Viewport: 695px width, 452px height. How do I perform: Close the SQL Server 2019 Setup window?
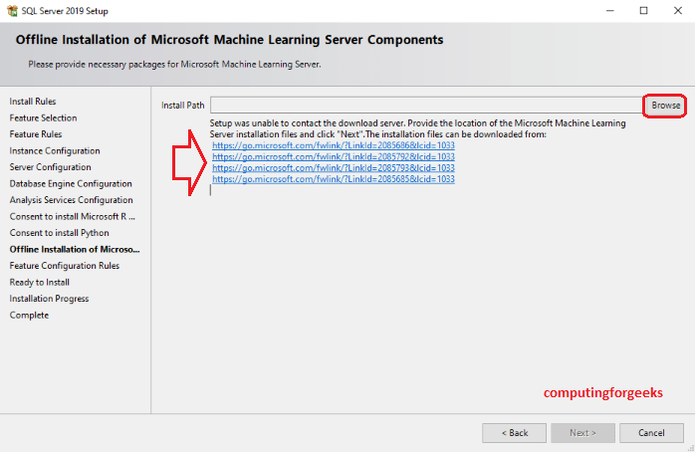678,11
